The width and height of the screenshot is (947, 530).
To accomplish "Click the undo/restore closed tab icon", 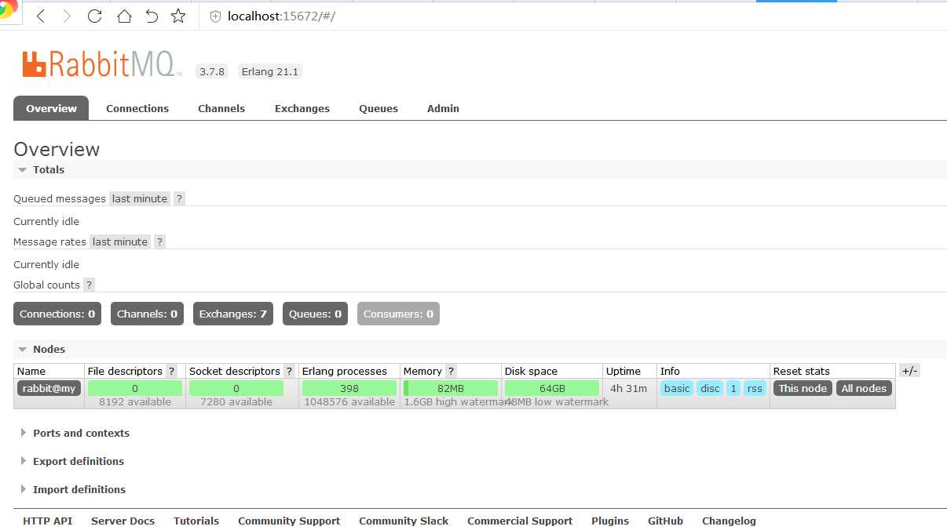I will (x=152, y=16).
